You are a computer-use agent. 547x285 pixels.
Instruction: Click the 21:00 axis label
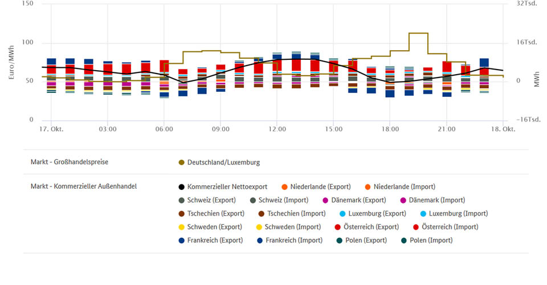[447, 129]
